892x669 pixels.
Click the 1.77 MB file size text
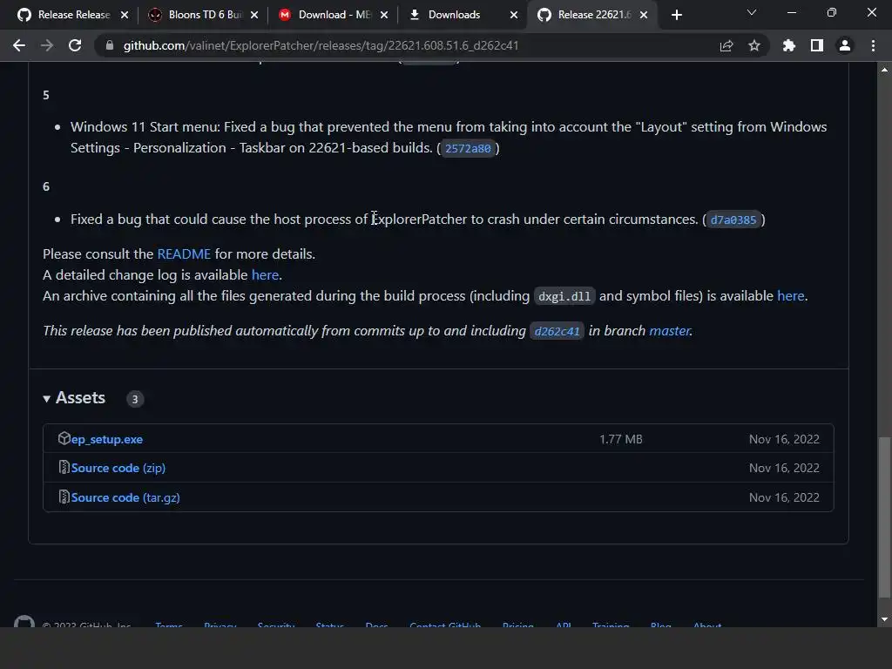620,439
